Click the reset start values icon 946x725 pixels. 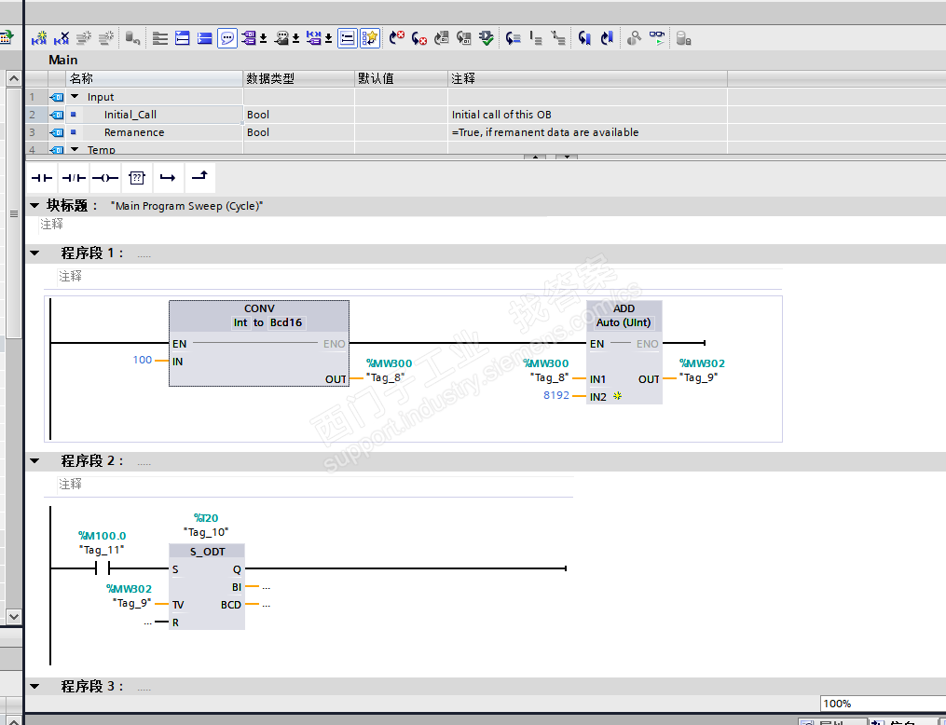coord(132,38)
